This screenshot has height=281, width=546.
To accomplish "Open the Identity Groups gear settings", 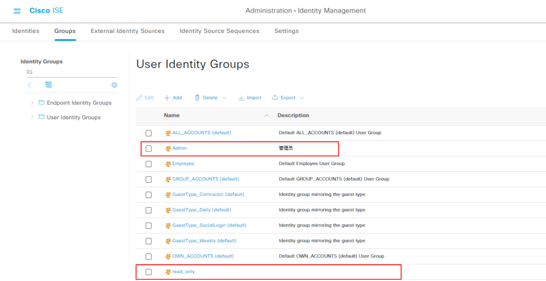I will pyautogui.click(x=114, y=85).
